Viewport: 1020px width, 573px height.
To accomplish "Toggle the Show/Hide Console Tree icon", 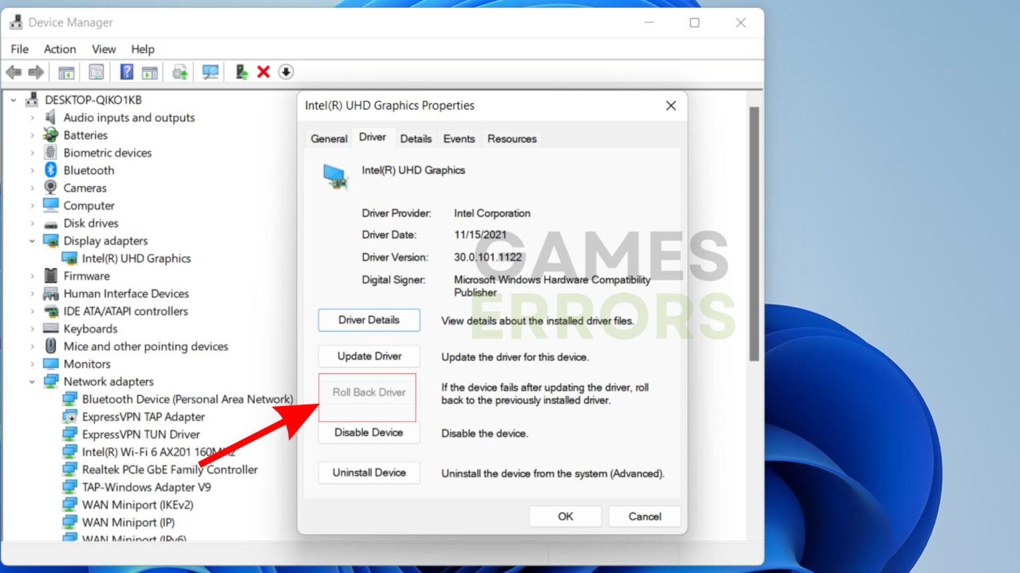I will (x=65, y=72).
